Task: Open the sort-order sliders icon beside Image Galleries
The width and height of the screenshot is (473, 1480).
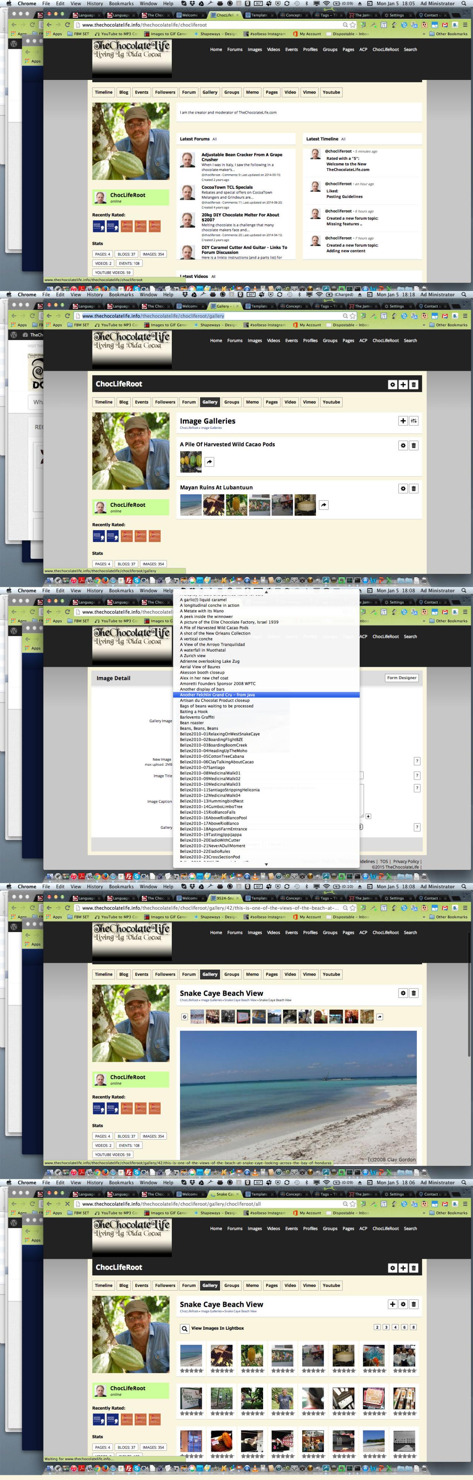Action: 414,421
